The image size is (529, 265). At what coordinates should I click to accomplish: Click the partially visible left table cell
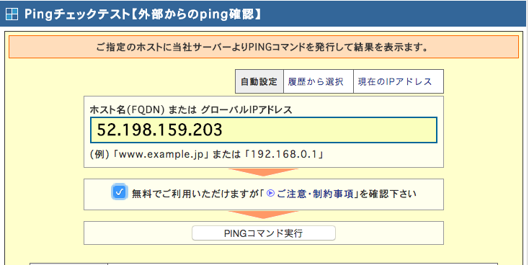68,264
